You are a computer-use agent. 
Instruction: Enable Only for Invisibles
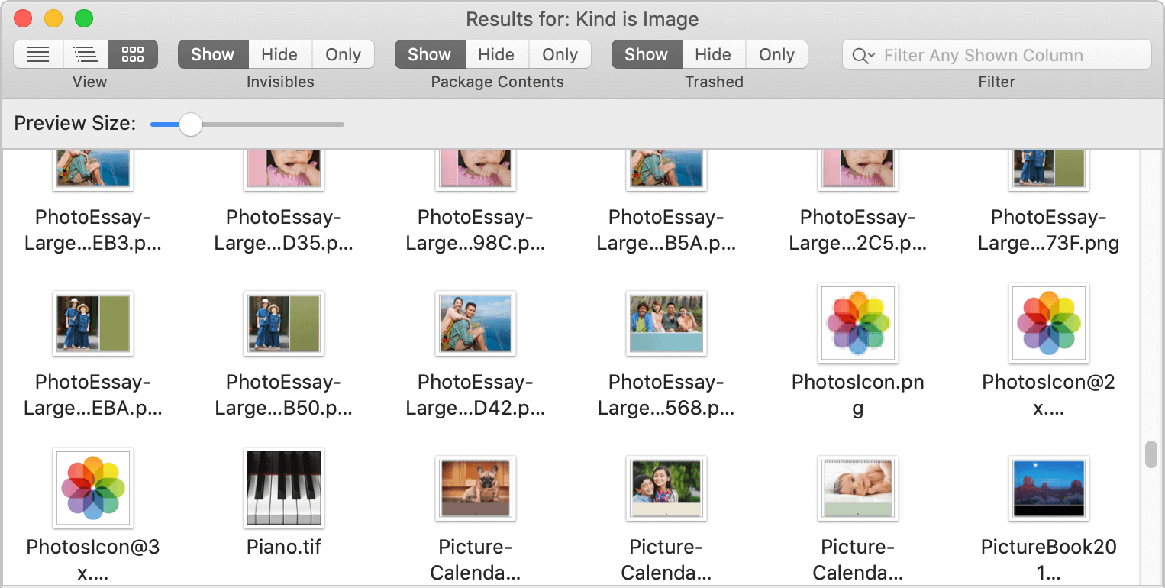343,54
